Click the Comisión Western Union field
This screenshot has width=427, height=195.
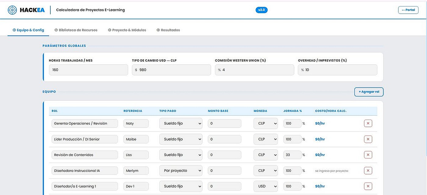pyautogui.click(x=254, y=70)
